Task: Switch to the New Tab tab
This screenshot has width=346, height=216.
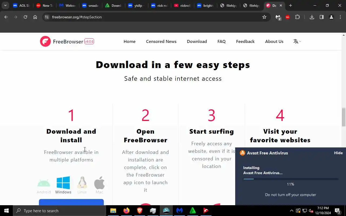Action: 45,5
